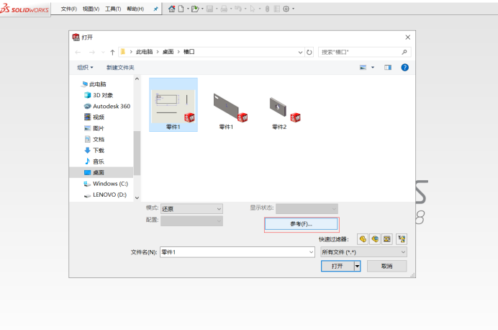The image size is (498, 330).
Task: Select 3D 对象 in navigation tree
Action: (x=99, y=95)
